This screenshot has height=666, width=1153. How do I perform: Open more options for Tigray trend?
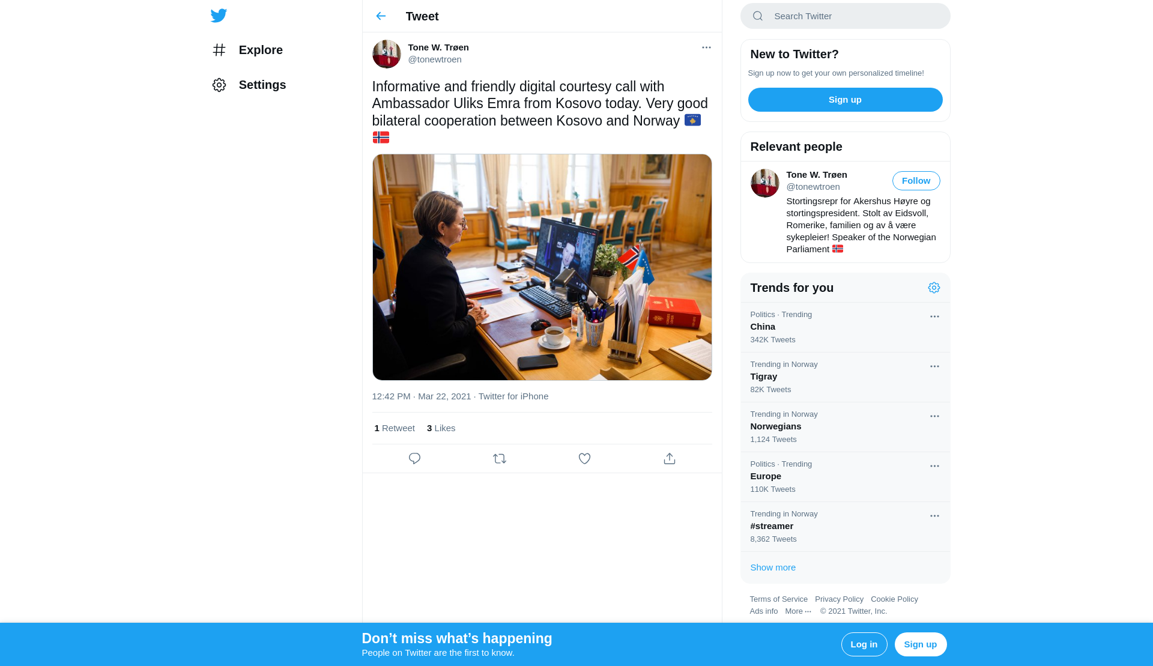coord(934,366)
